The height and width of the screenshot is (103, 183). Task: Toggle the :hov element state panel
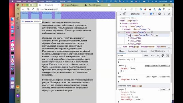[146, 56]
